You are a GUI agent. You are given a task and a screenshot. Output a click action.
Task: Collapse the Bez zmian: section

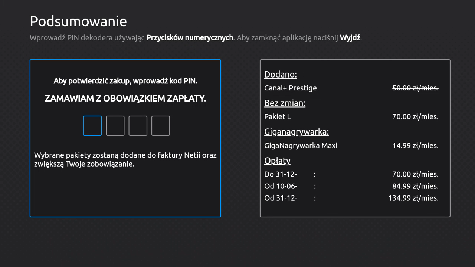(x=285, y=103)
